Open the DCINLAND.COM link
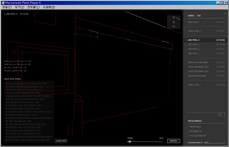 point(195,131)
